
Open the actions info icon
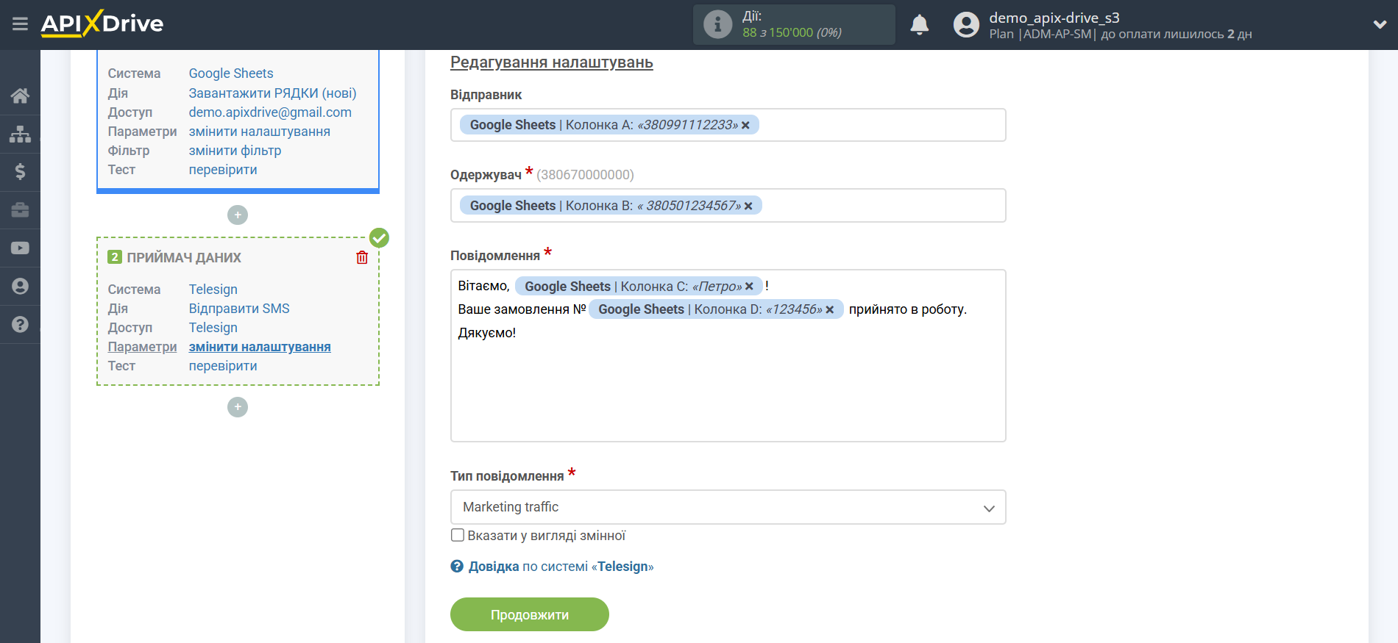(717, 24)
